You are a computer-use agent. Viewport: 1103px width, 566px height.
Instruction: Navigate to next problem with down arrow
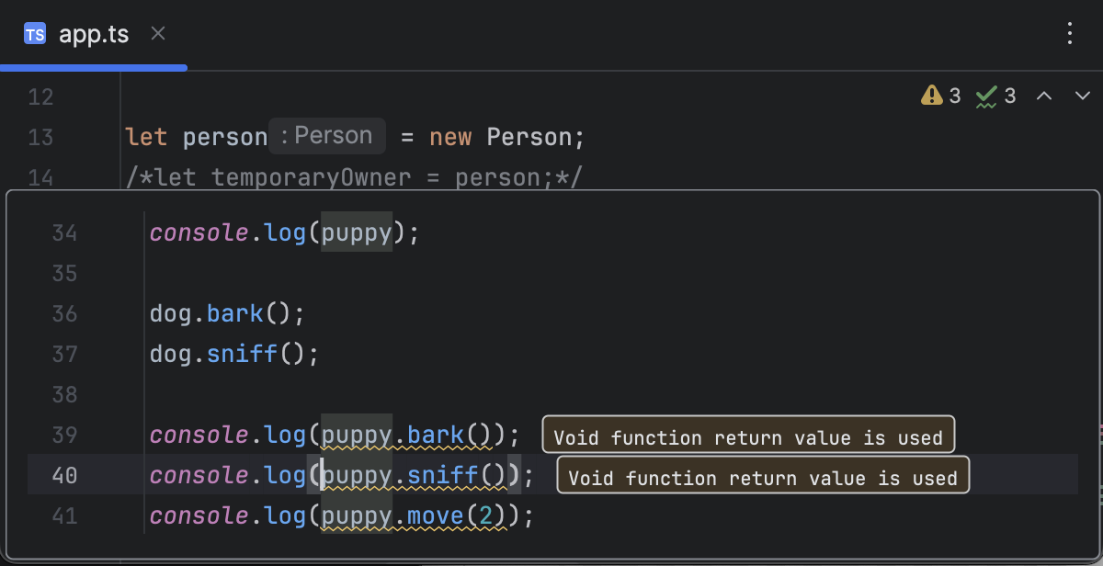[1081, 95]
